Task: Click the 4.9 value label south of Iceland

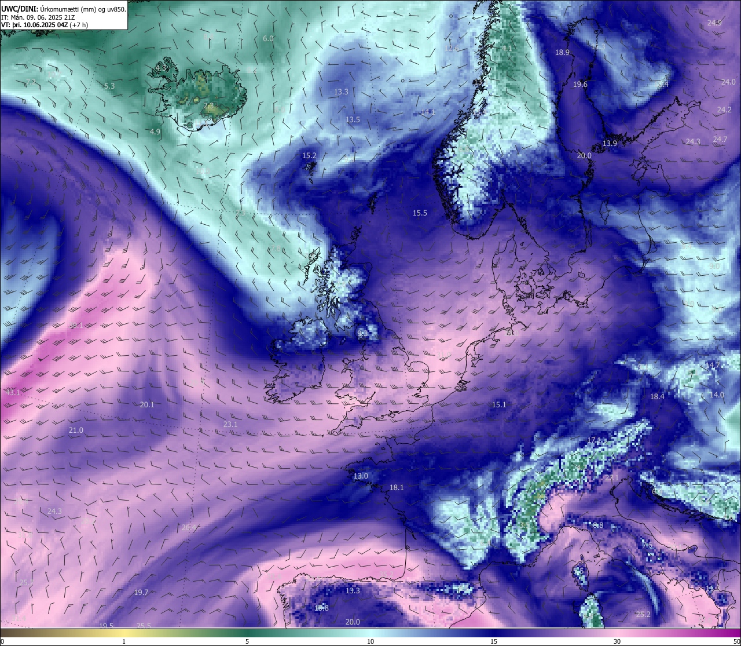Action: tap(155, 132)
